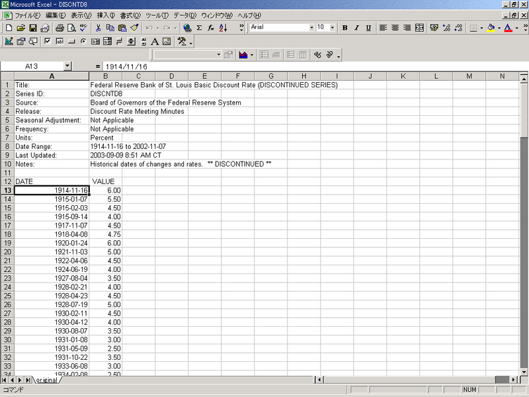Open the 編集(E) menu
529x397 pixels.
(x=56, y=15)
